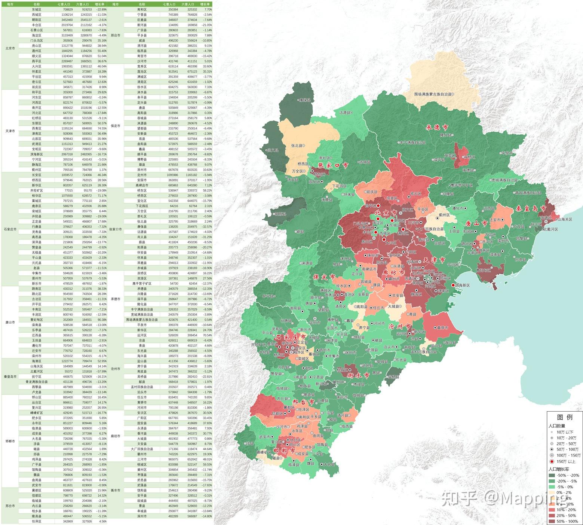The width and height of the screenshot is (583, 525).
Task: Click the red marker beside 滨海新区 on map
Action: (453, 285)
